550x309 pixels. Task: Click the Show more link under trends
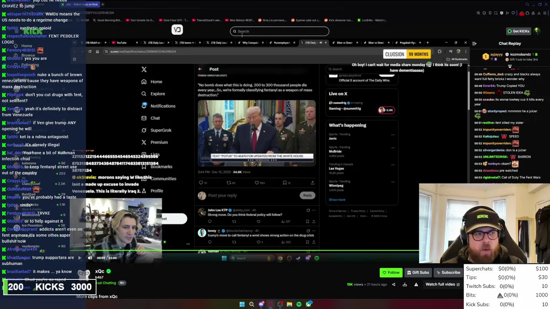coord(337,200)
